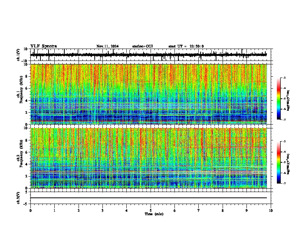Click the "-5" tick on ch.3(V) axis
Screen dimensions: 305x236
26,204
